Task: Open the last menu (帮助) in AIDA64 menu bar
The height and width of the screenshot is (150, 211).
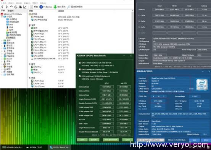Action: (x=43, y=3)
